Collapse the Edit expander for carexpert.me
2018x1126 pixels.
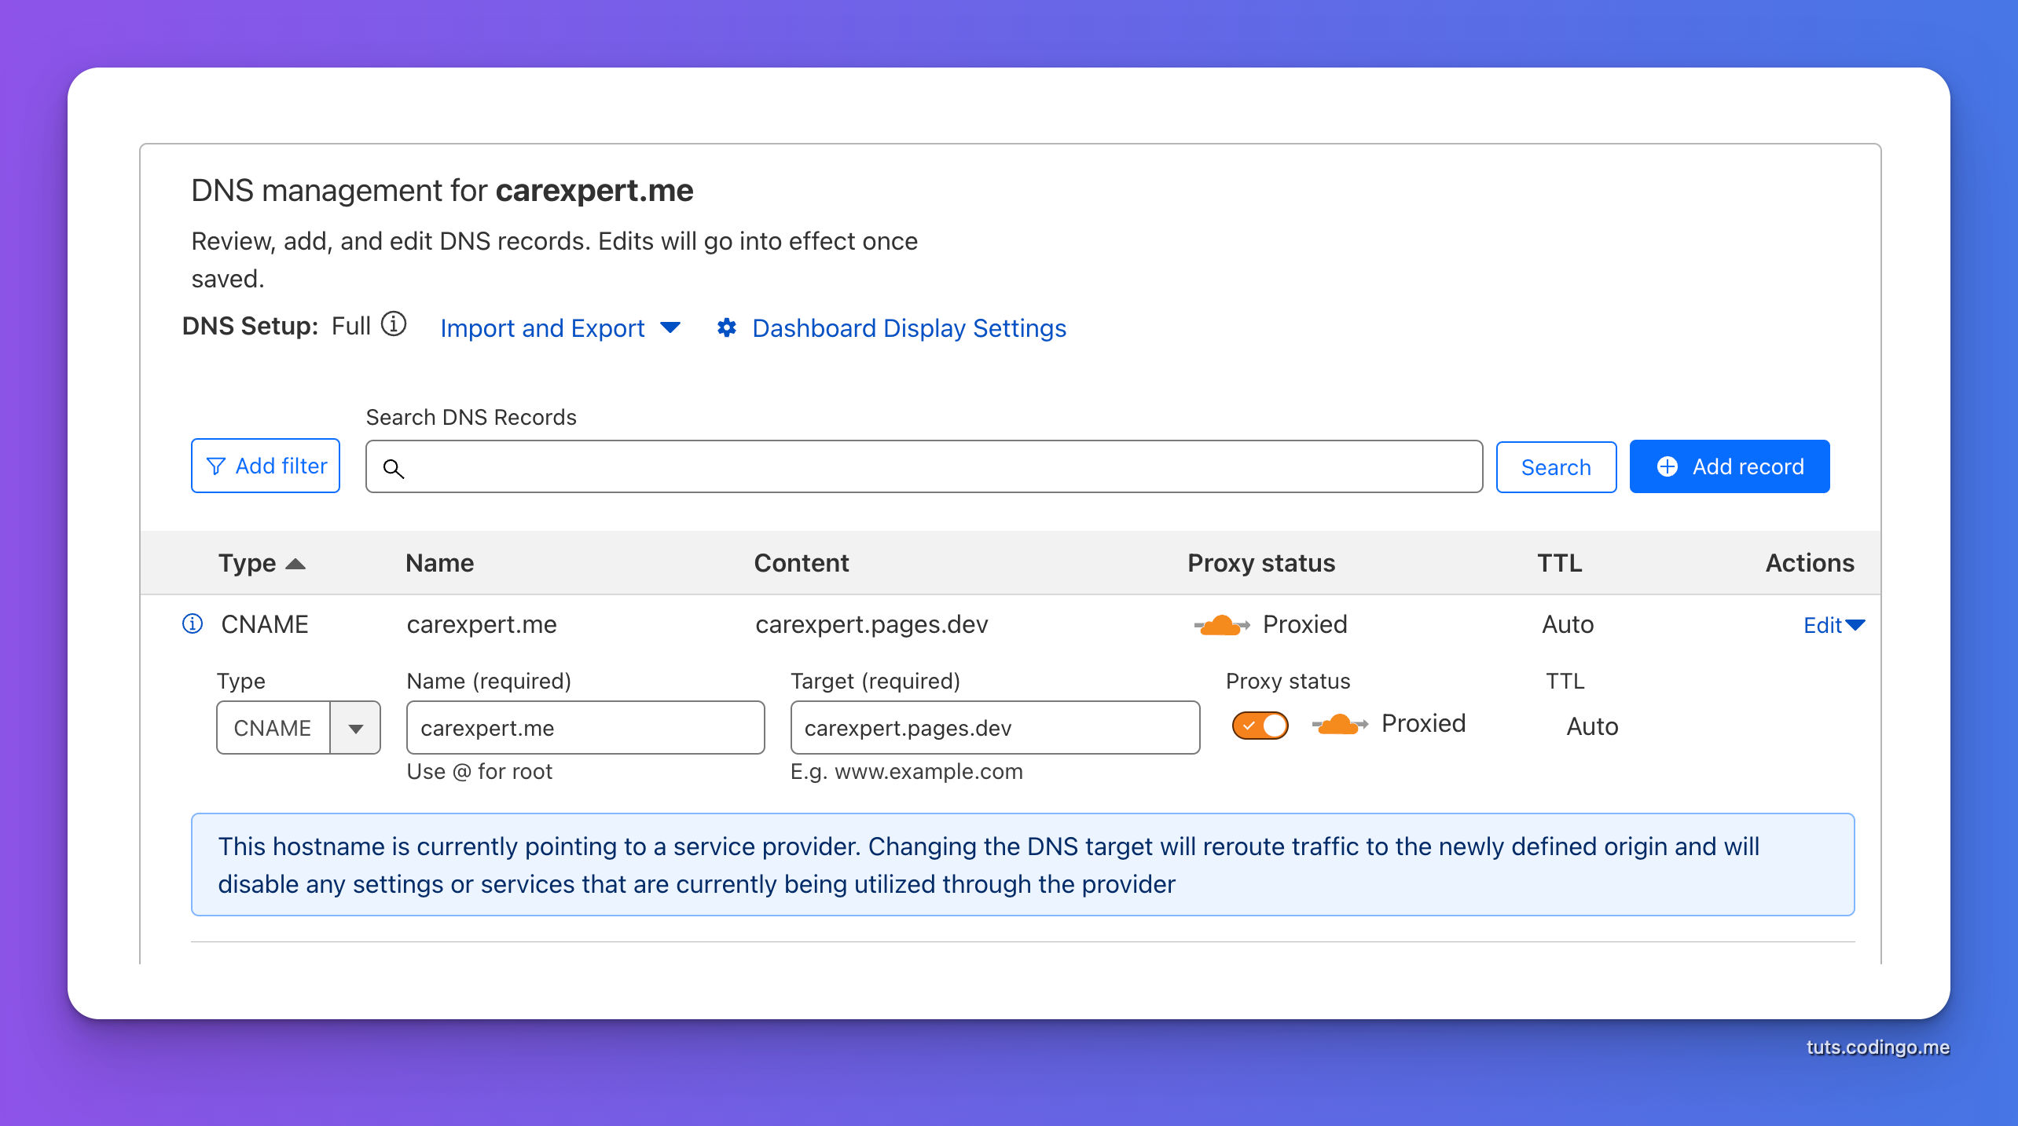pyautogui.click(x=1833, y=625)
